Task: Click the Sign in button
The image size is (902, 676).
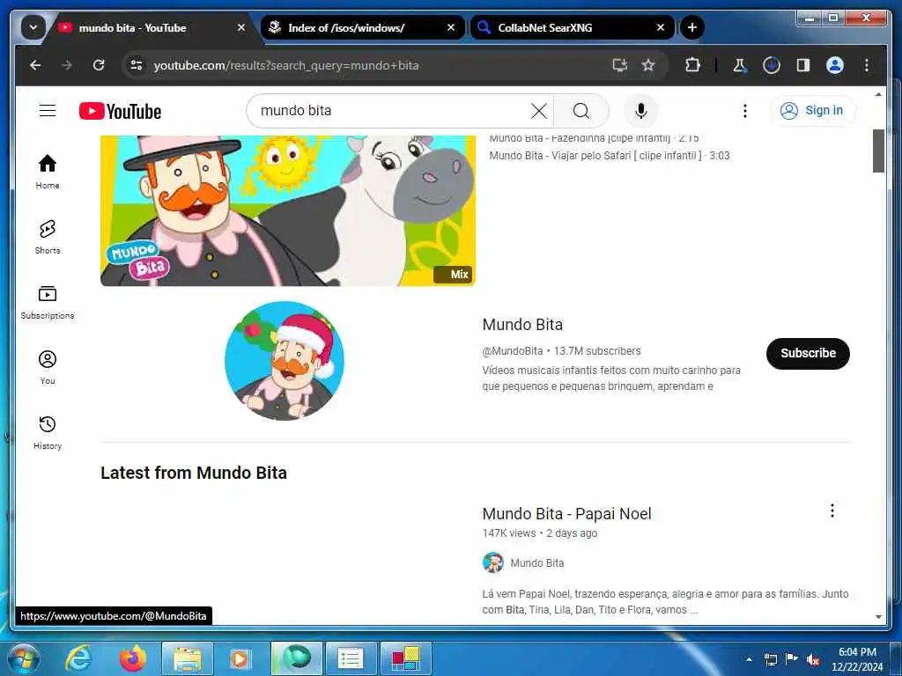Action: tap(813, 110)
